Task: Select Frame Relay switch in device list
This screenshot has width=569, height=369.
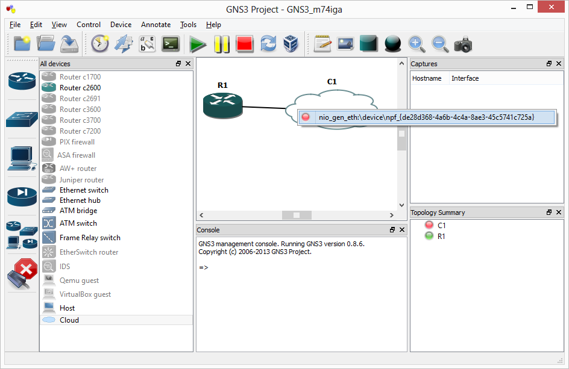Action: coord(116,238)
